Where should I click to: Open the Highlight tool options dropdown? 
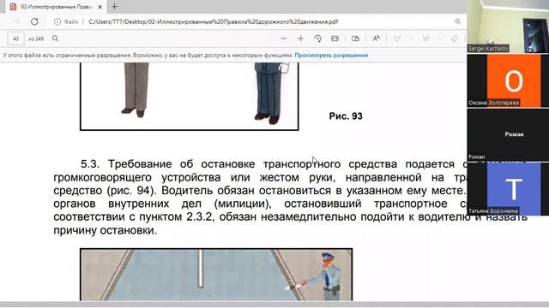click(x=440, y=38)
